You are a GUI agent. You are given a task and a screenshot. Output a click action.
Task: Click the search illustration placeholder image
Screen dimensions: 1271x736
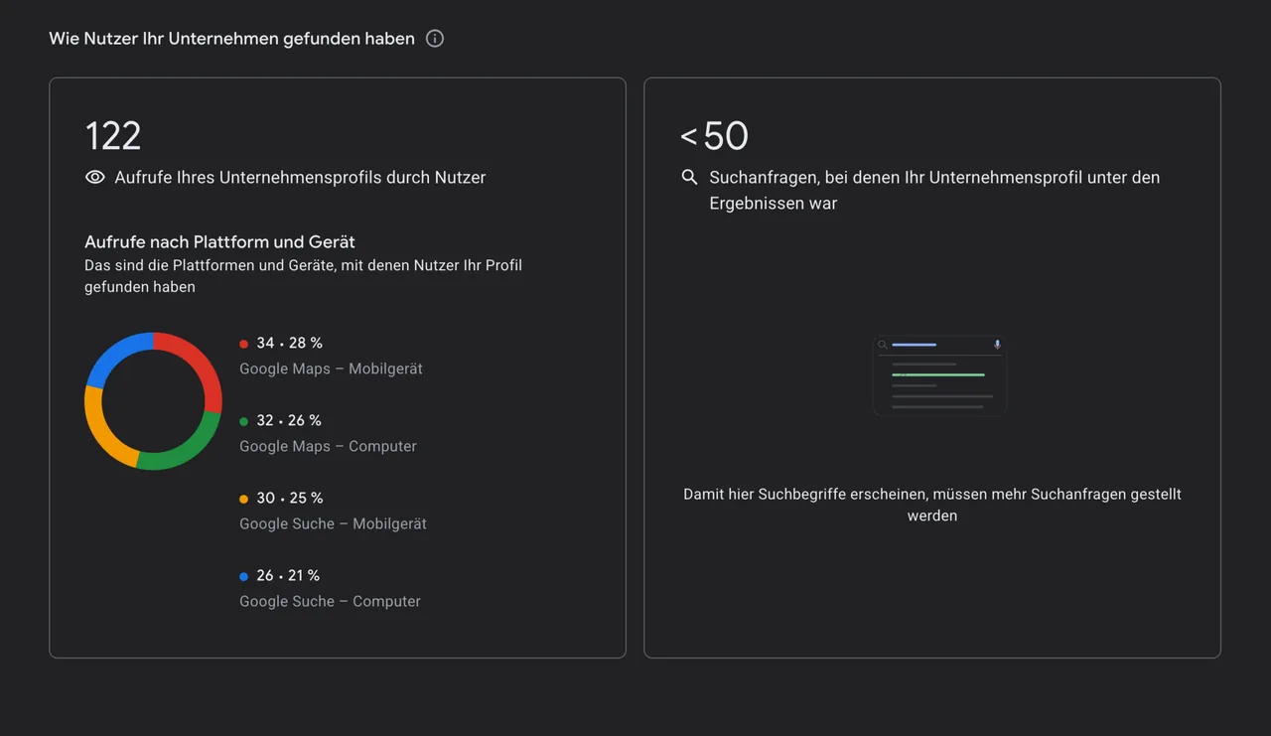(939, 375)
